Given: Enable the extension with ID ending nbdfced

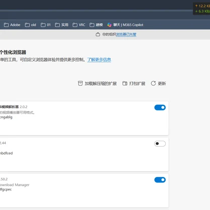Looking at the screenshot, I should click(x=160, y=144).
